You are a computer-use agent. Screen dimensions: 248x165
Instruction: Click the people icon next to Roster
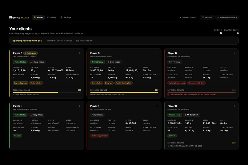click(35, 18)
